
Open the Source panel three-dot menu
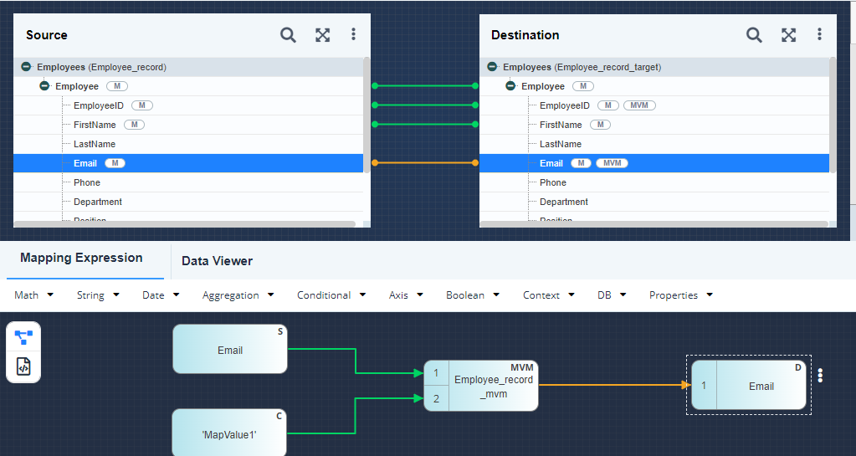pos(353,34)
